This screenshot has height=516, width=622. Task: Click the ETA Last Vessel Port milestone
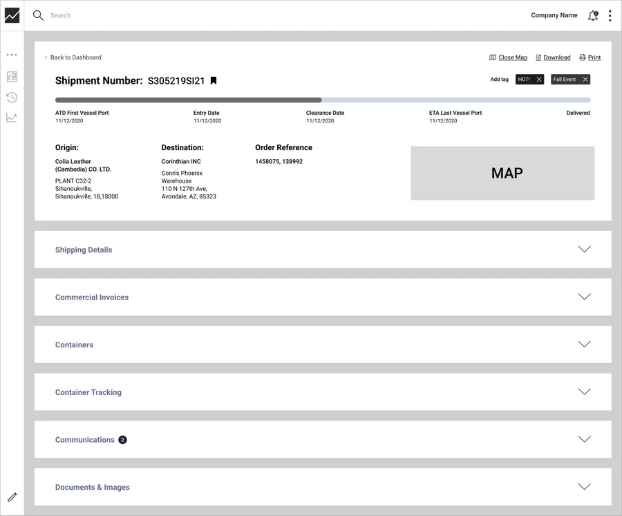click(x=455, y=117)
